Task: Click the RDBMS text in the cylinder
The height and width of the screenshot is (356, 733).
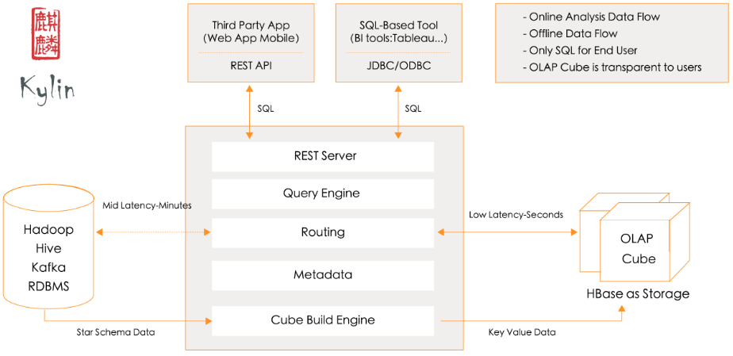Action: (48, 286)
